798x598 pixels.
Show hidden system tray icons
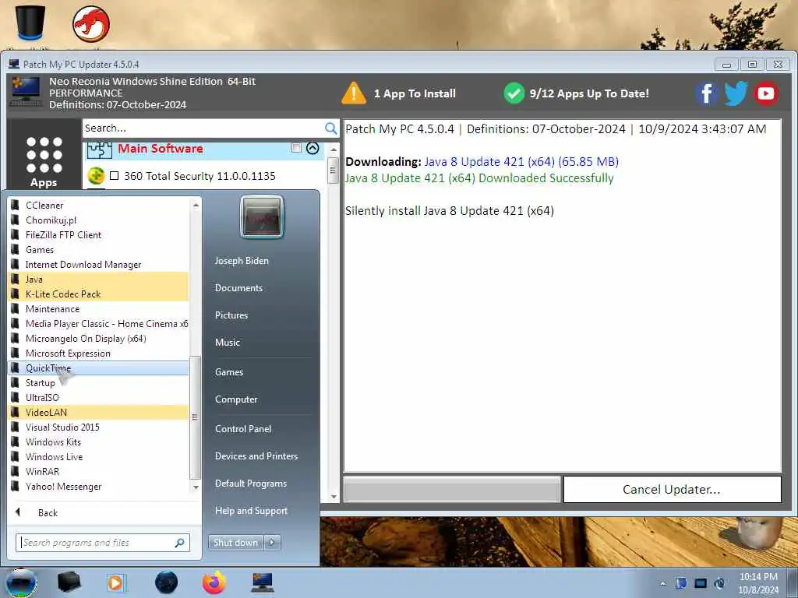click(662, 583)
